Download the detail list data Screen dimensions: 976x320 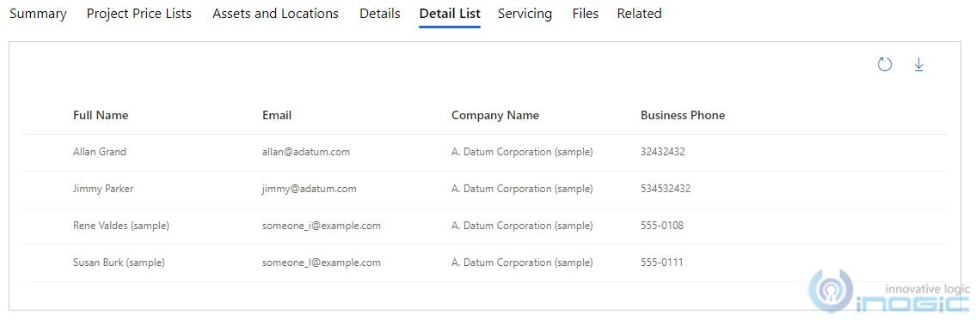pos(918,64)
